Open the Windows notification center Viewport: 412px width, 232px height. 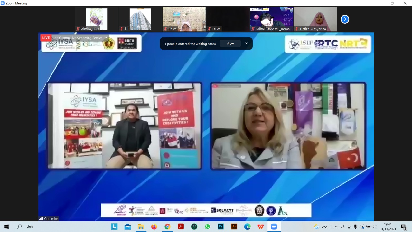404,227
